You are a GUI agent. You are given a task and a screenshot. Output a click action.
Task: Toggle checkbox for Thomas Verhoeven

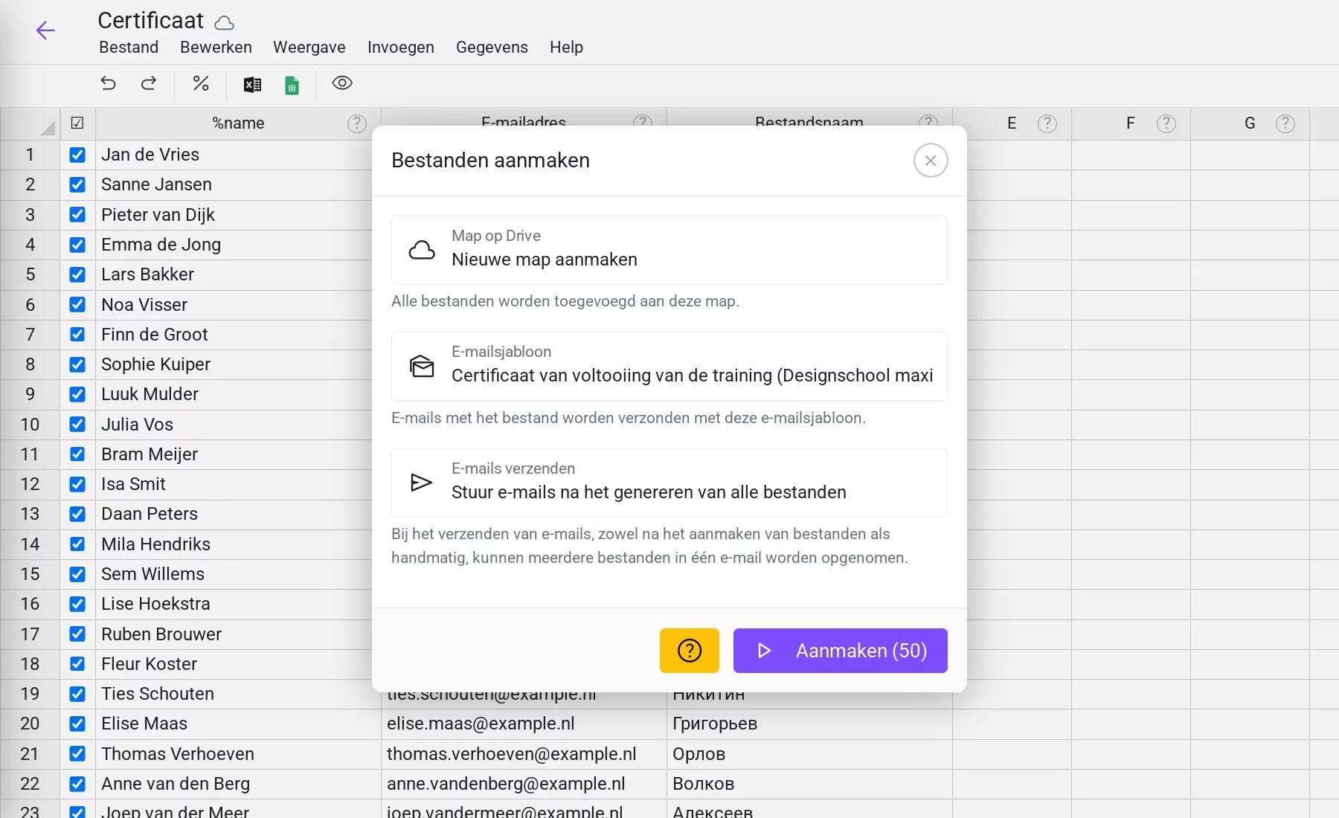77,754
